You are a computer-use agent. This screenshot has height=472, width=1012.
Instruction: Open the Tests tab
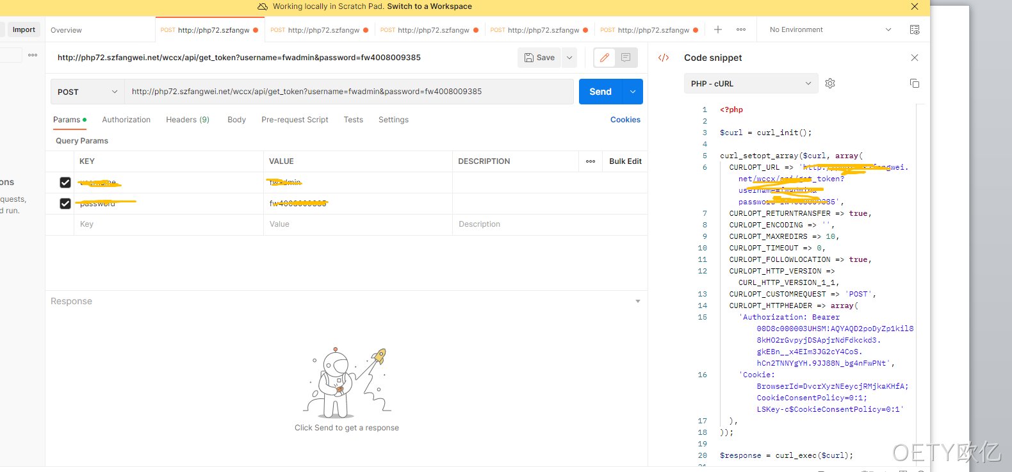click(x=353, y=120)
